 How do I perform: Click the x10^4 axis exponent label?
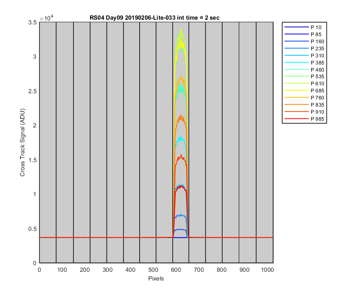(46, 18)
